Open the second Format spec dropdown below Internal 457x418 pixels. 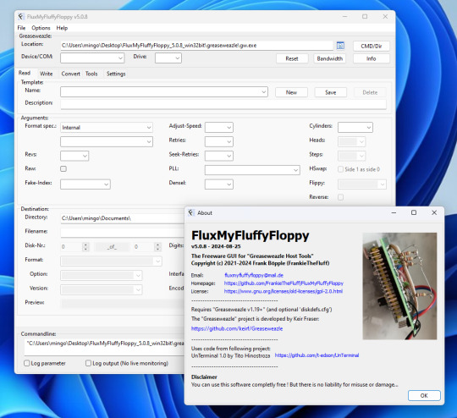107,141
